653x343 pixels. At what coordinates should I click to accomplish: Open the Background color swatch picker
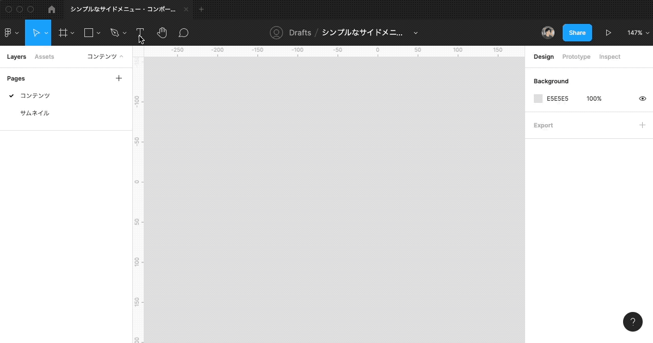click(x=538, y=99)
